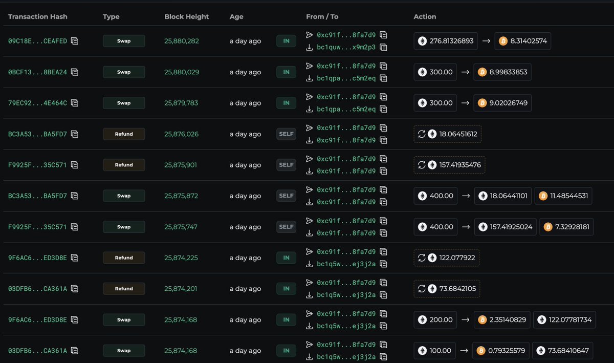Copy the 09C18E...CEAFED transaction hash
Image resolution: width=614 pixels, height=363 pixels.
pyautogui.click(x=75, y=40)
